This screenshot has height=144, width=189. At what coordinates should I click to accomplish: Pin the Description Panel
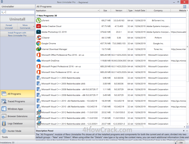(184, 131)
